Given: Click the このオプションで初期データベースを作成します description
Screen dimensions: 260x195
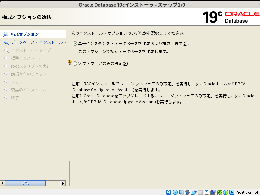Looking at the screenshot, I should (124, 52).
